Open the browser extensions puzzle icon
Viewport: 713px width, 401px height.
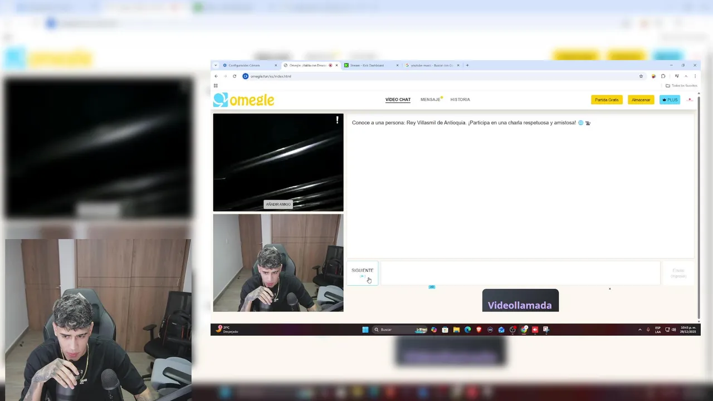tap(663, 76)
